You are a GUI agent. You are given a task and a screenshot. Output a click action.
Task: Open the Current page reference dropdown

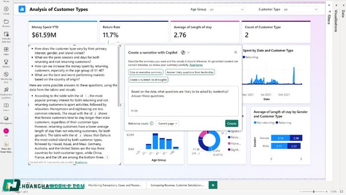167,123
